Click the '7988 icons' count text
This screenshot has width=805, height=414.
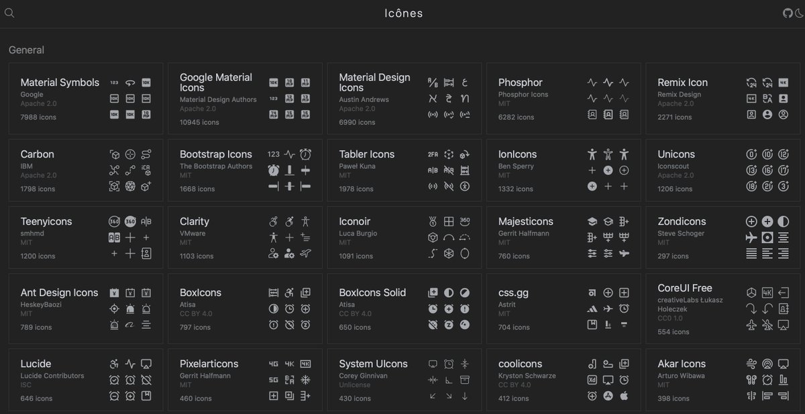(x=38, y=117)
